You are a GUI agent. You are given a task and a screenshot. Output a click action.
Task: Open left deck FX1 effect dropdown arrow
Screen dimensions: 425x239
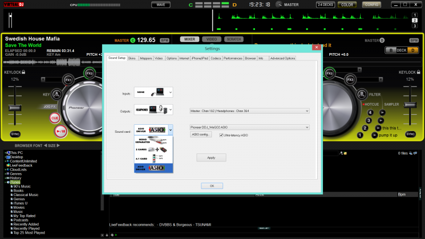(43, 79)
